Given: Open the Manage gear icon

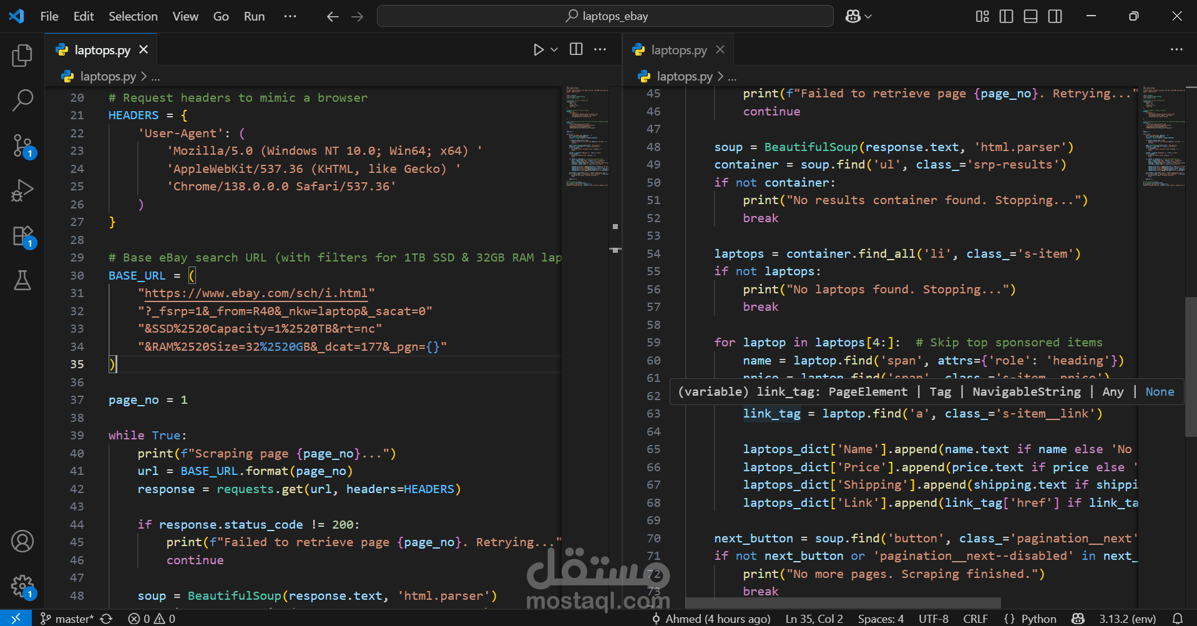Looking at the screenshot, I should 22,586.
